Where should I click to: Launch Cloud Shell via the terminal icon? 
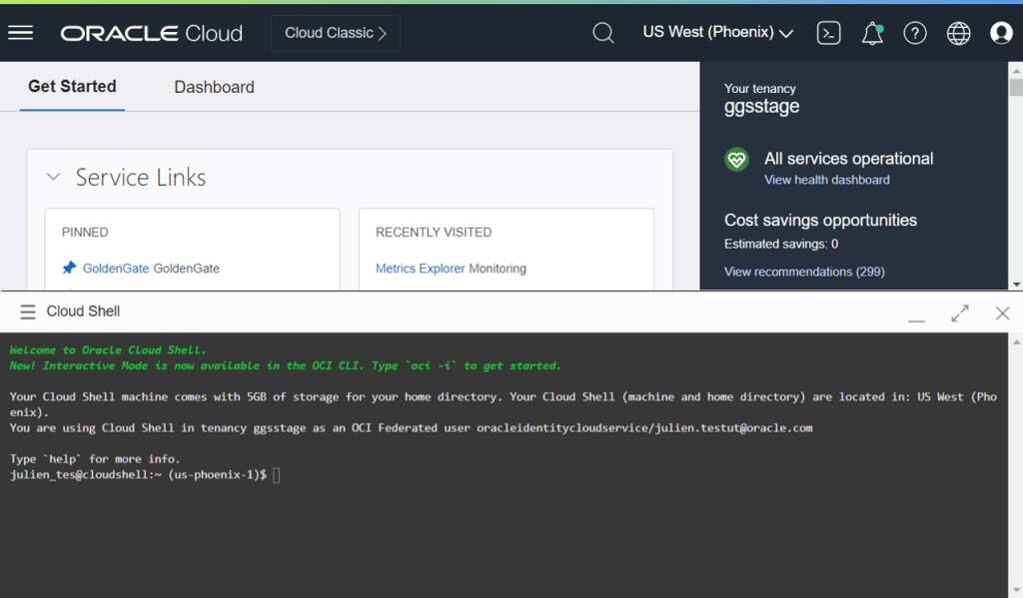(x=828, y=33)
